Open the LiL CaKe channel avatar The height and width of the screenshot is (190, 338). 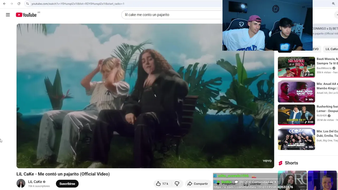(21, 183)
